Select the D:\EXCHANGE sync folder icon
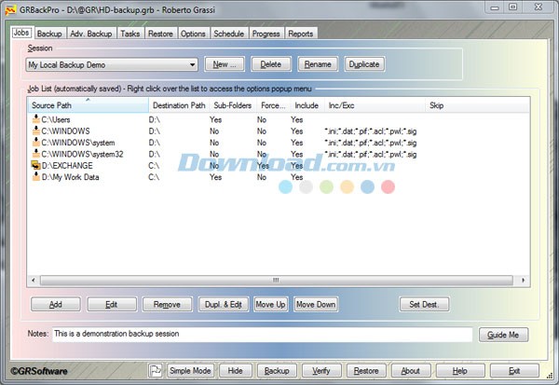Screen dimensions: 559x385 point(36,165)
